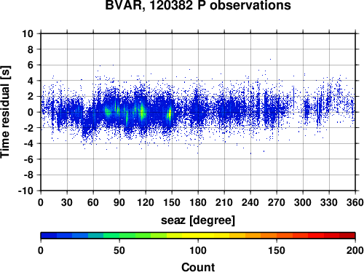The image size is (364, 272).
Task: Click the bright yellow cluster near 150 degrees
Action: [170, 113]
